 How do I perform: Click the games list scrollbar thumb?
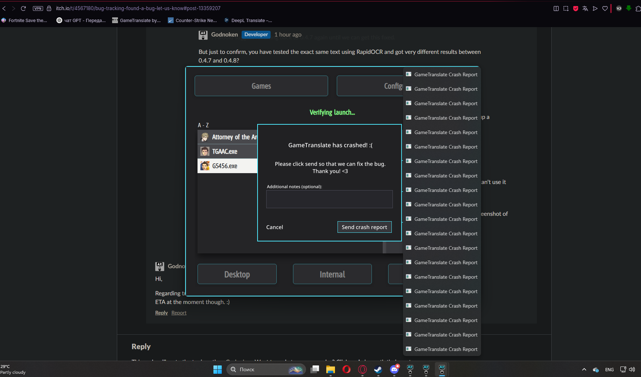(385, 247)
